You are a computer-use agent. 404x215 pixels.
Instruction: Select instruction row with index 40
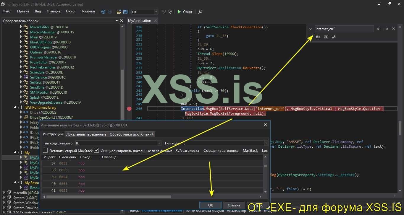tap(152, 184)
